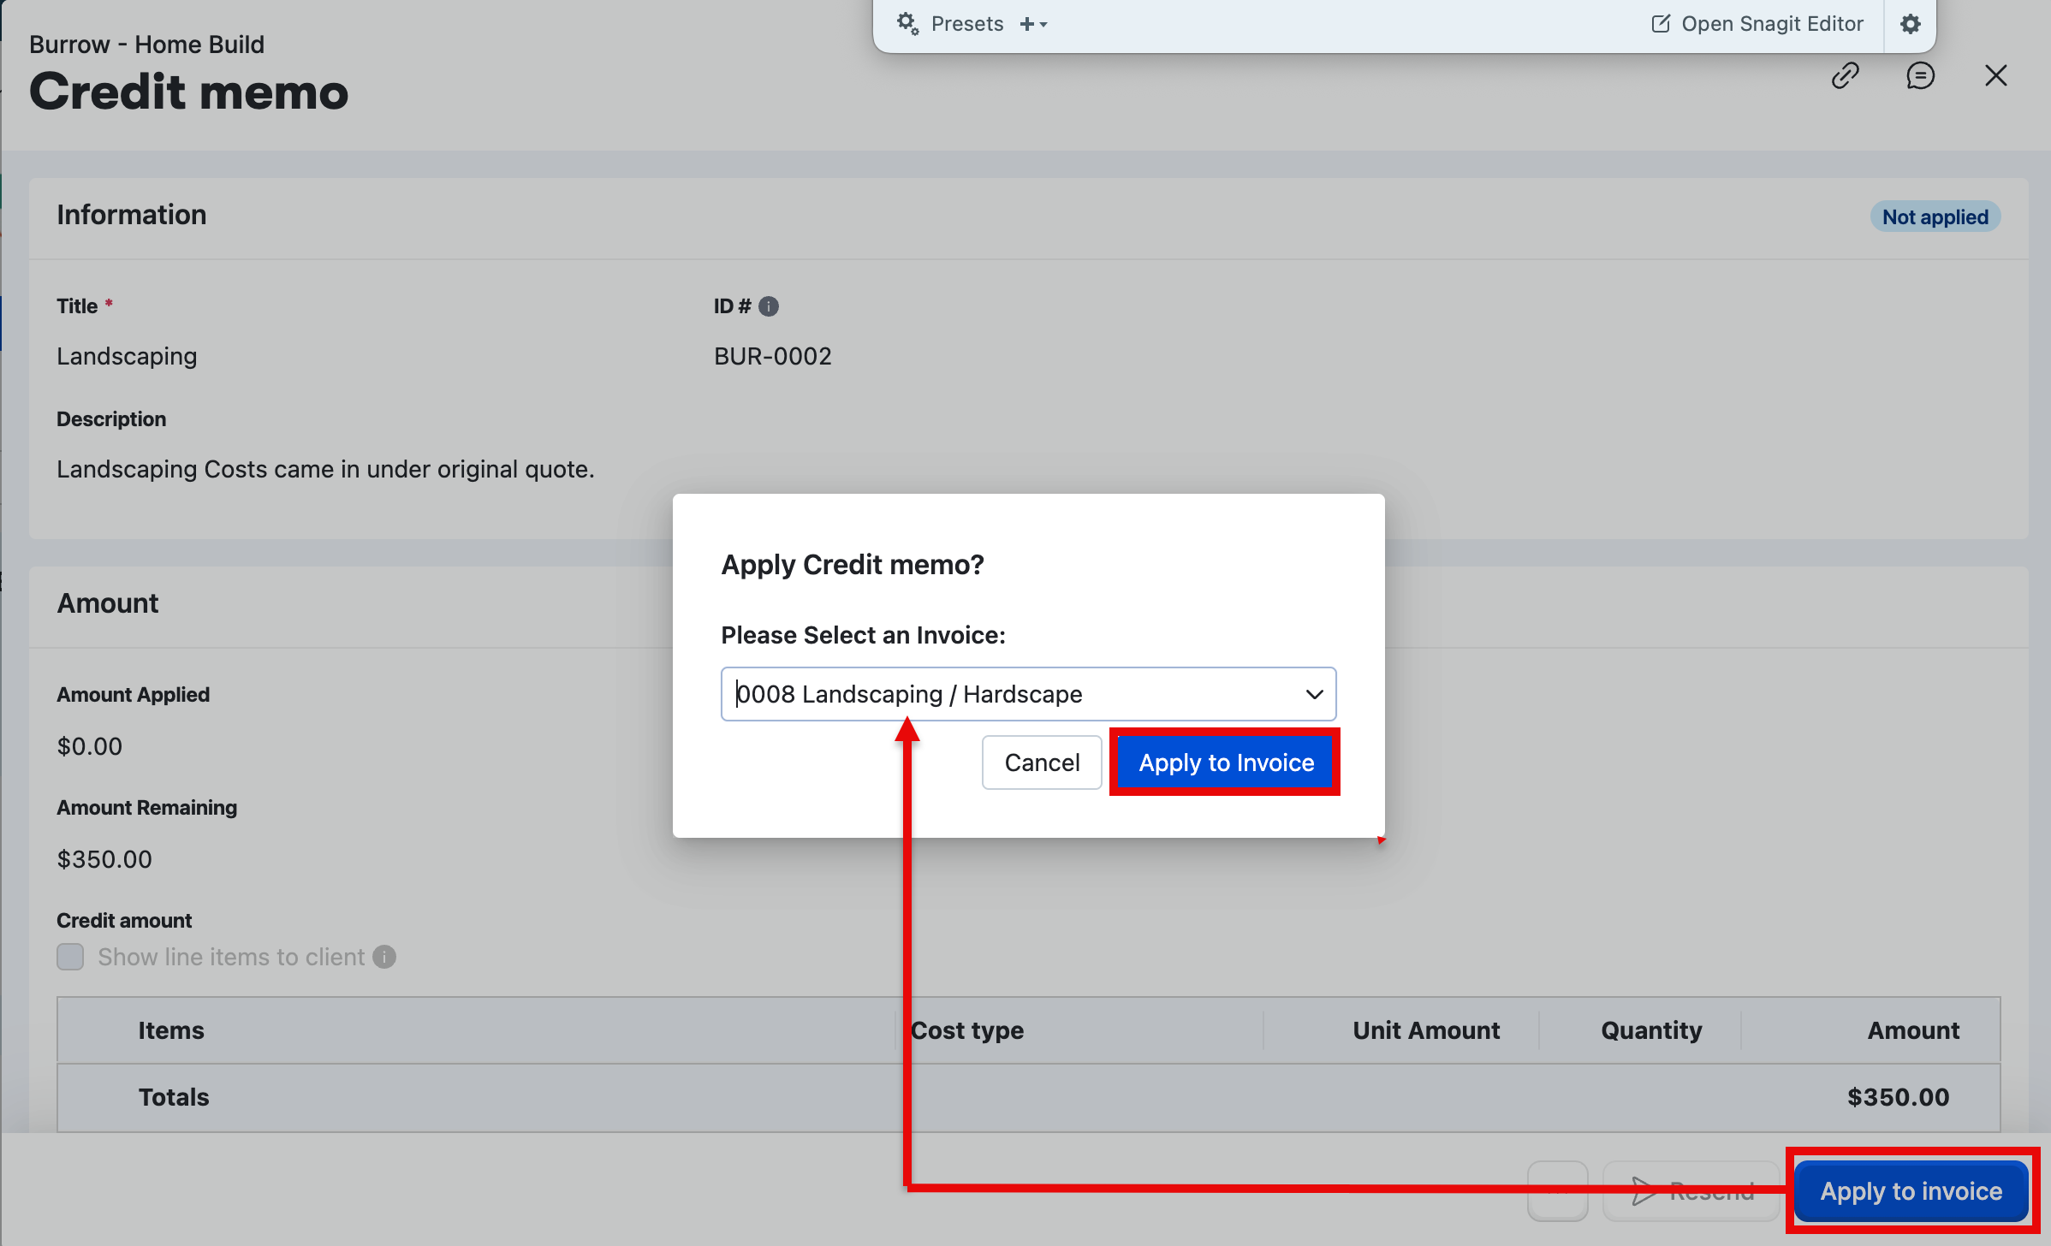Click the Resend paper plane icon

point(1643,1190)
